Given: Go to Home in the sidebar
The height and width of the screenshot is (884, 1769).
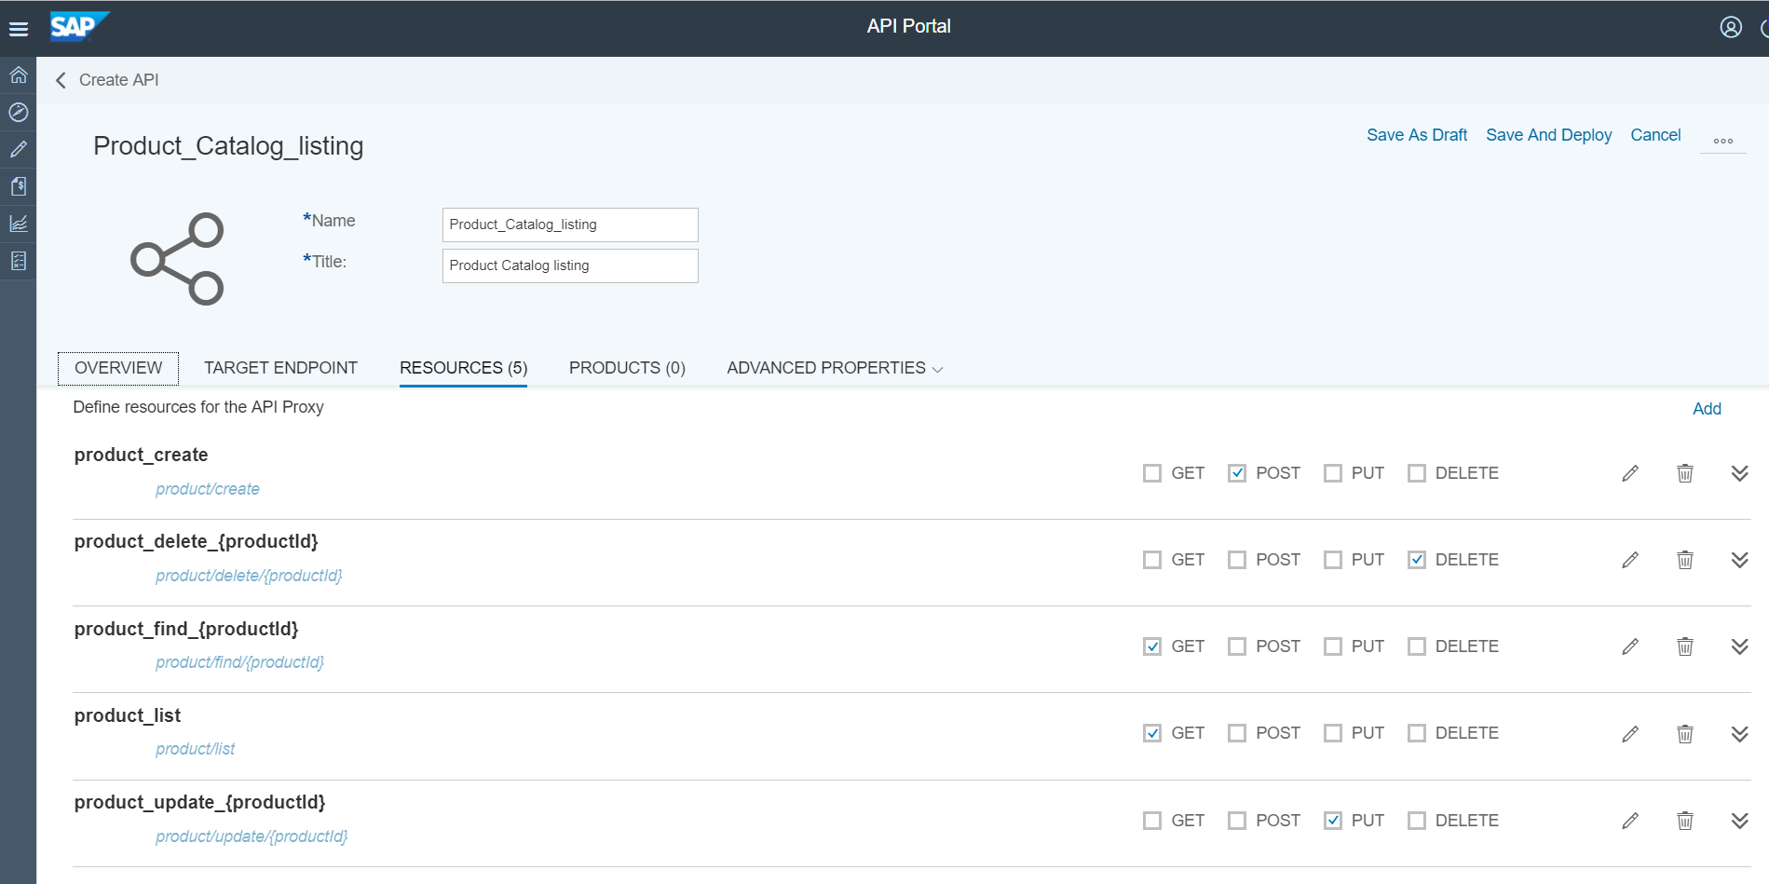Looking at the screenshot, I should pyautogui.click(x=19, y=75).
